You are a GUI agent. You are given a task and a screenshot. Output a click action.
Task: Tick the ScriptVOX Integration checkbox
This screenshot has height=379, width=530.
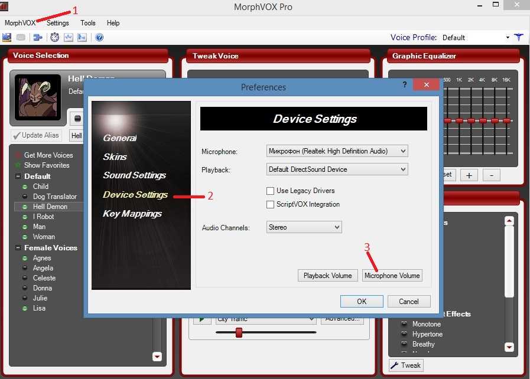click(x=270, y=204)
